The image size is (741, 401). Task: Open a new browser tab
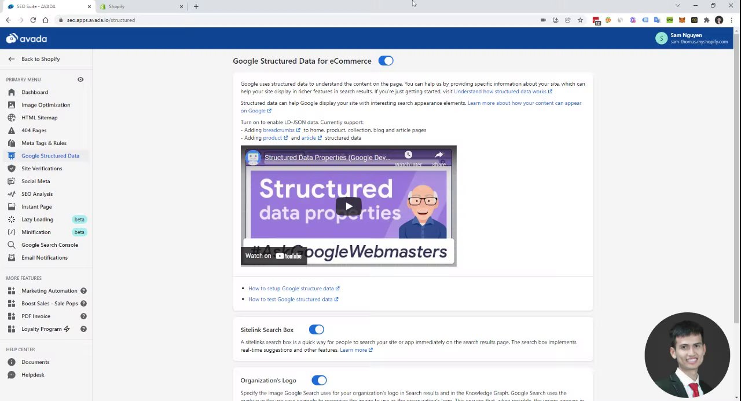click(196, 6)
